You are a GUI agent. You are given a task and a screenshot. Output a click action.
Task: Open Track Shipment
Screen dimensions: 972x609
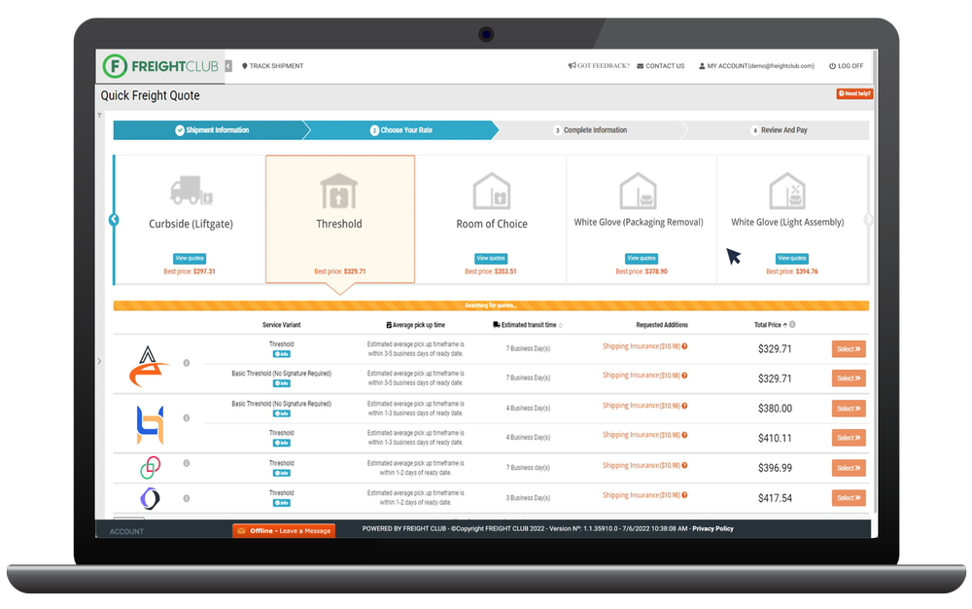[x=273, y=66]
